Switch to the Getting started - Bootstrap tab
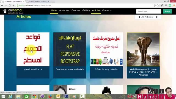Viewport: 176px width, 99px height. click(38, 2)
